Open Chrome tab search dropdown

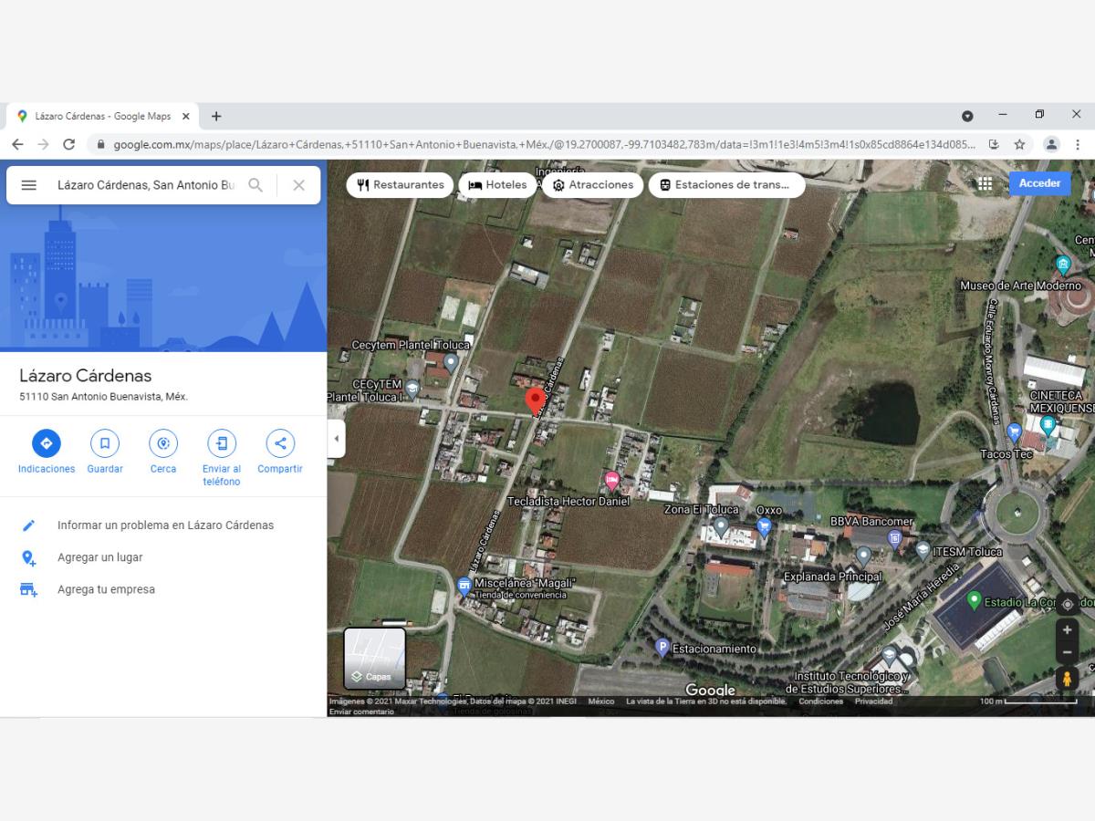[x=967, y=116]
